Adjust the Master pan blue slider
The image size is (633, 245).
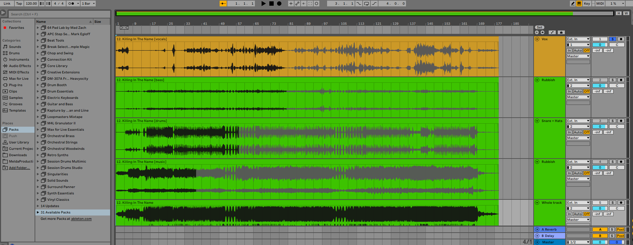[x=617, y=242]
